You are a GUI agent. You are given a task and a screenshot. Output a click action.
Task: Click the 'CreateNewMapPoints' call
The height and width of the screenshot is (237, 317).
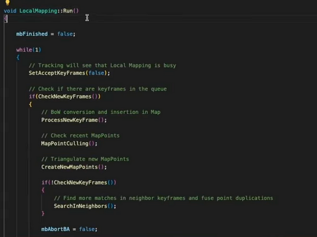coord(70,167)
